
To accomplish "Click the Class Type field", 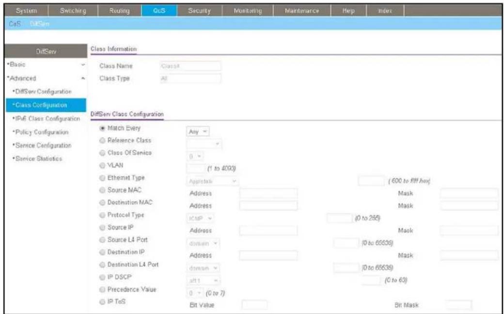I will 190,78.
